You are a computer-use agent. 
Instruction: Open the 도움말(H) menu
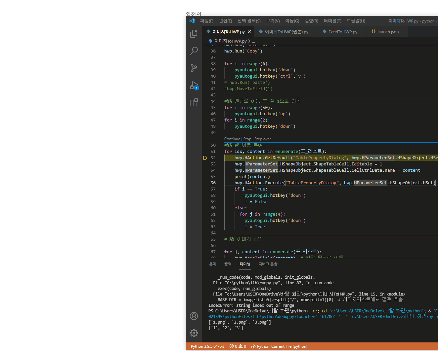(x=356, y=21)
